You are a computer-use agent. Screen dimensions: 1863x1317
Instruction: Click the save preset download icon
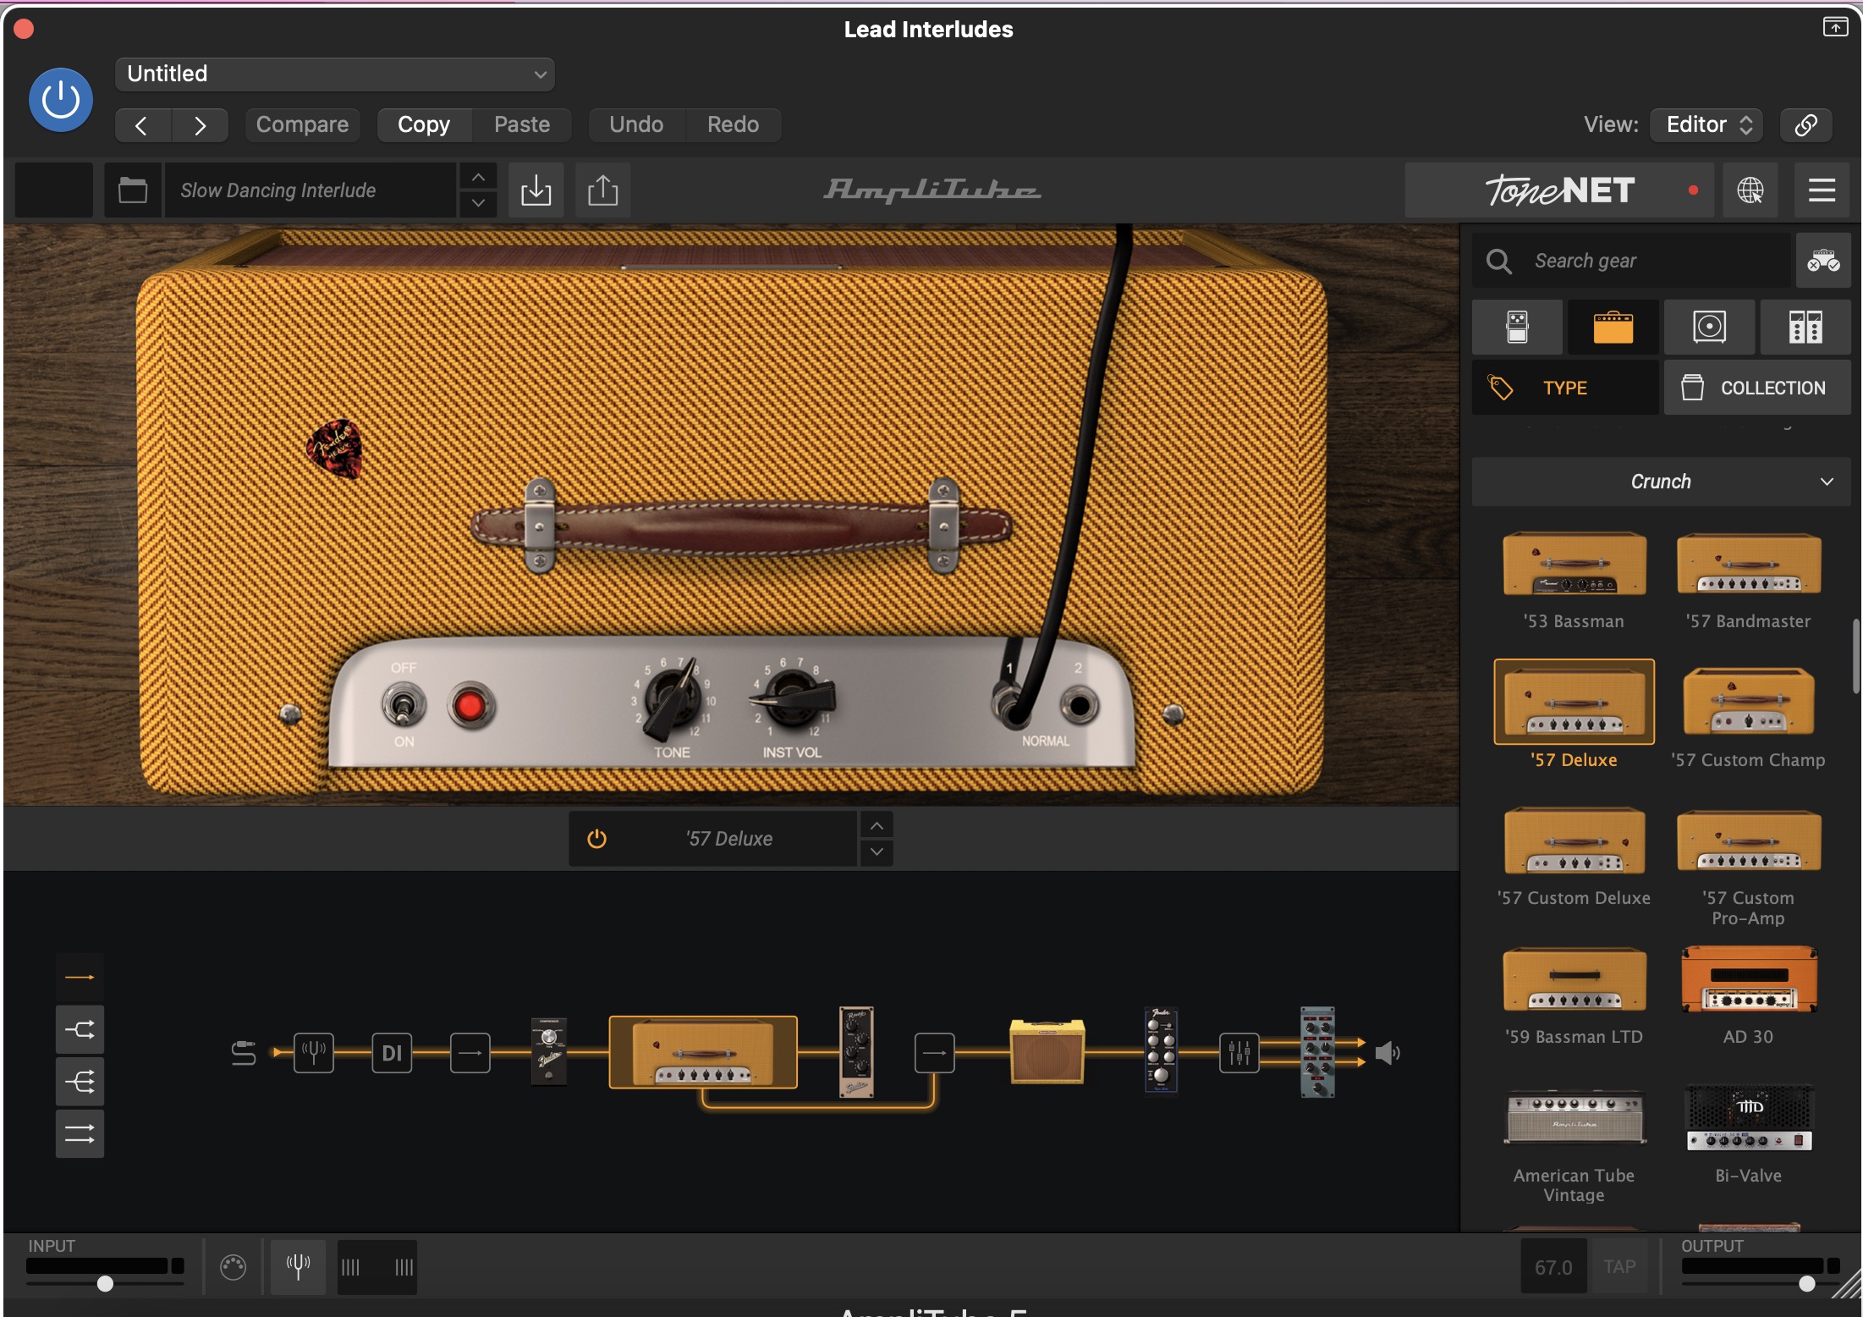pyautogui.click(x=536, y=190)
